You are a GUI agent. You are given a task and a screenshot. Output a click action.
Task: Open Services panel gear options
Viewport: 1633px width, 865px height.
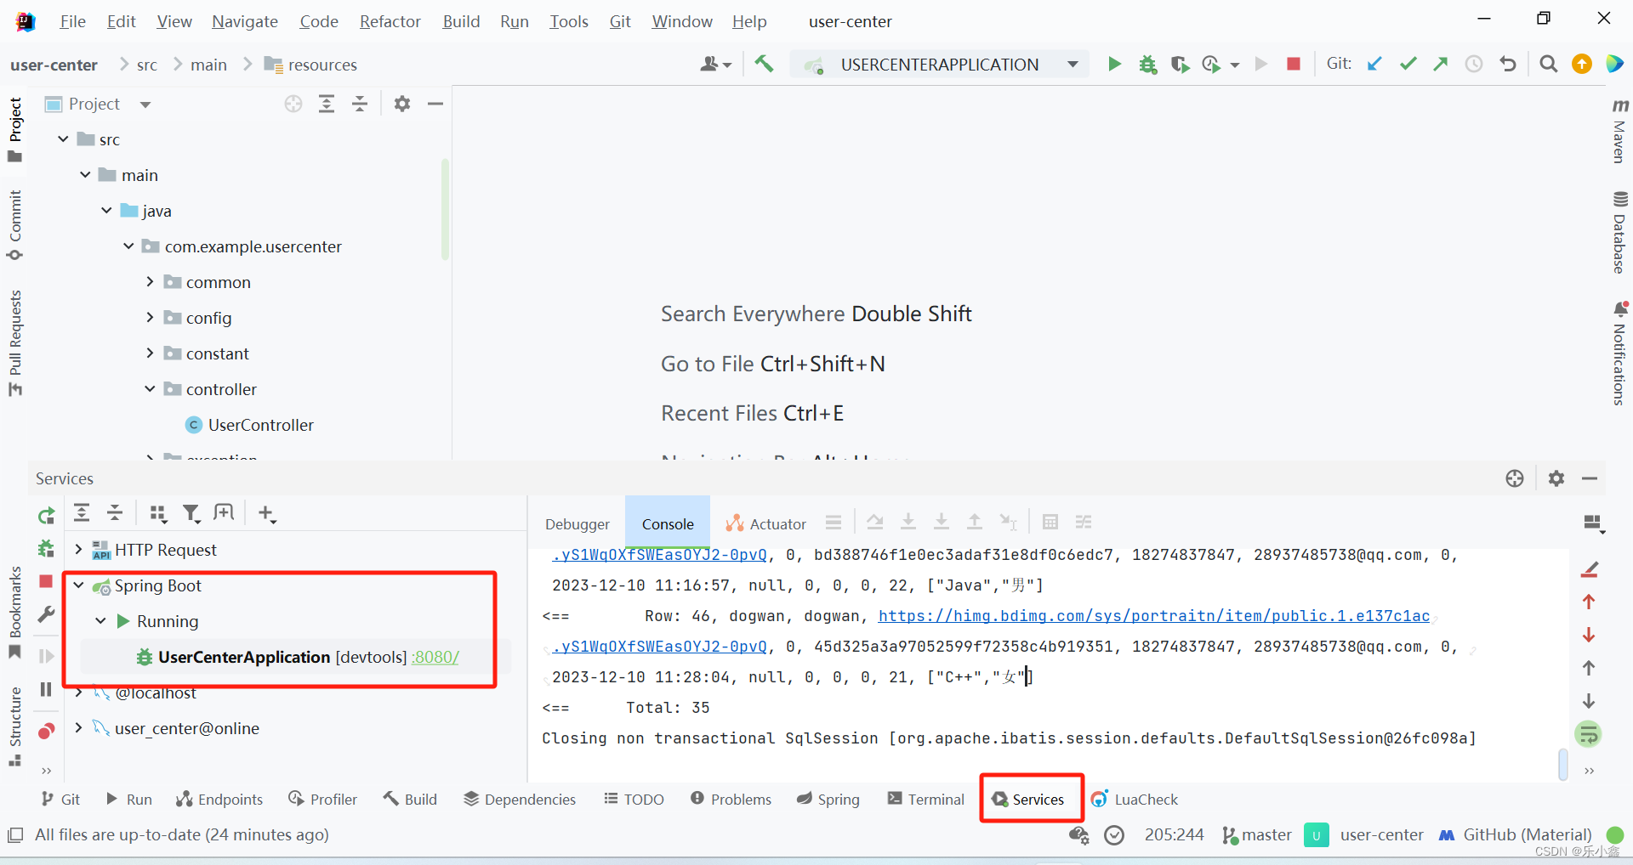(x=1556, y=478)
